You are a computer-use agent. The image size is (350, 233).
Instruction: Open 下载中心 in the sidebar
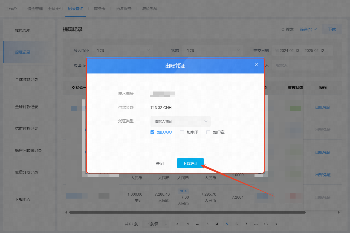tap(23, 200)
